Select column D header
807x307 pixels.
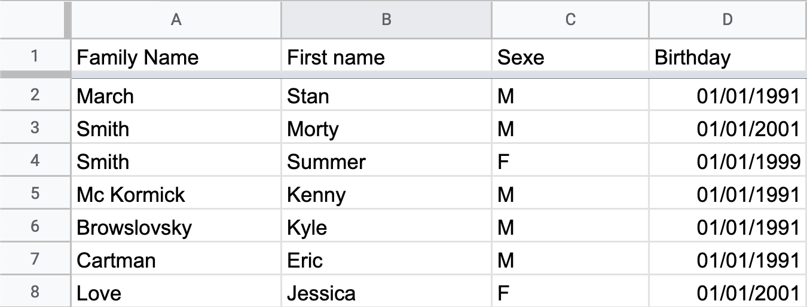click(x=727, y=20)
